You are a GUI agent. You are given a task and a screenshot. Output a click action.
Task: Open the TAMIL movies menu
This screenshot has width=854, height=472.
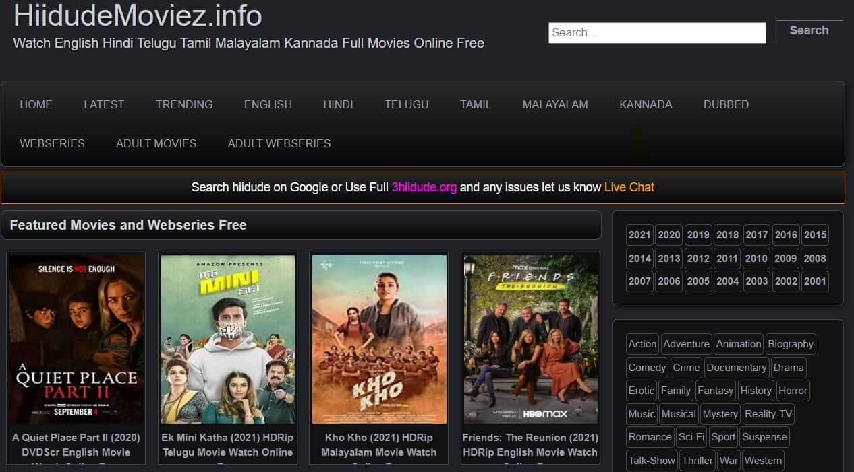476,104
